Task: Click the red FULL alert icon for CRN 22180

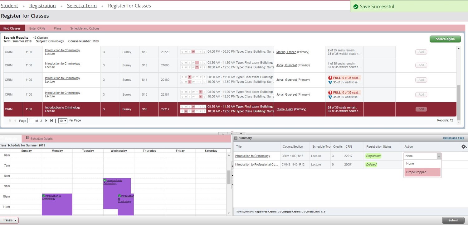Action: 330,78
